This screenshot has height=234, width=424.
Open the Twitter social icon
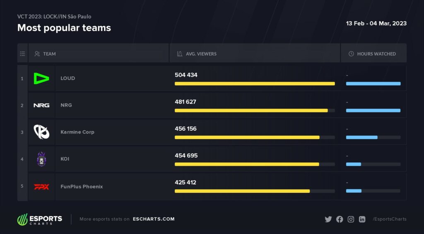click(328, 219)
